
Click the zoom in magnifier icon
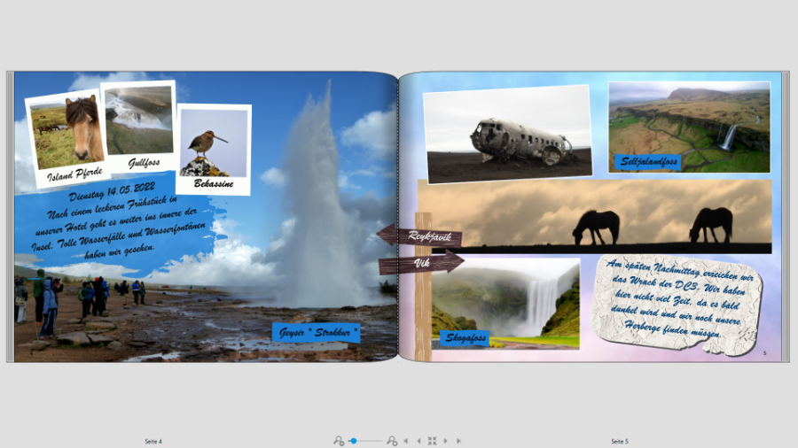(392, 441)
